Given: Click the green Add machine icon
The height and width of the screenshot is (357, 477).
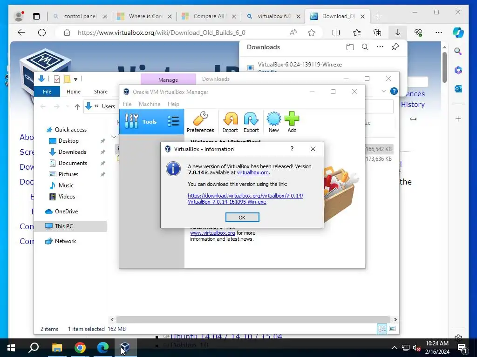Looking at the screenshot, I should pyautogui.click(x=292, y=122).
